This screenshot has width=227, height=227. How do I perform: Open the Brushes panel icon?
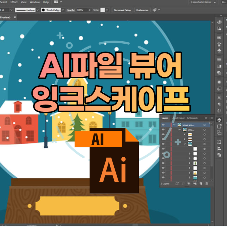tap(219, 44)
